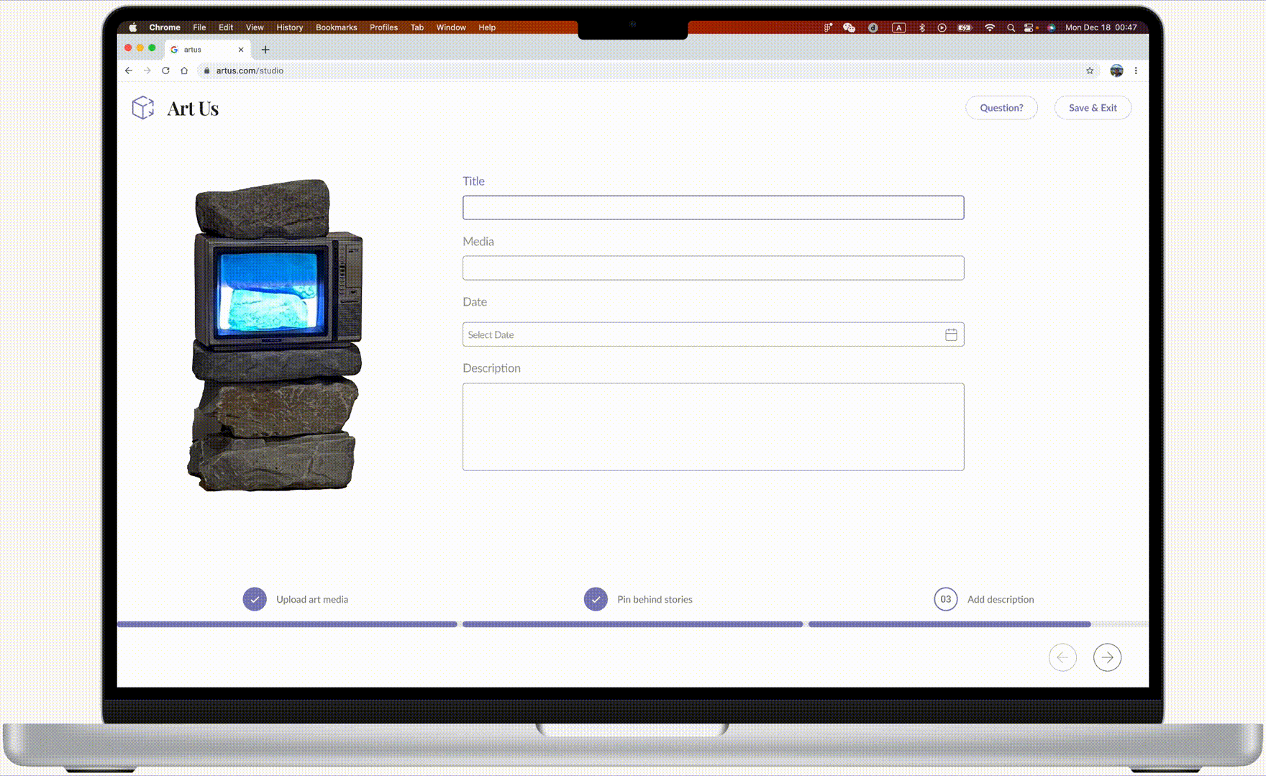Click the Art Us title text
This screenshot has height=776, width=1266.
click(x=193, y=109)
